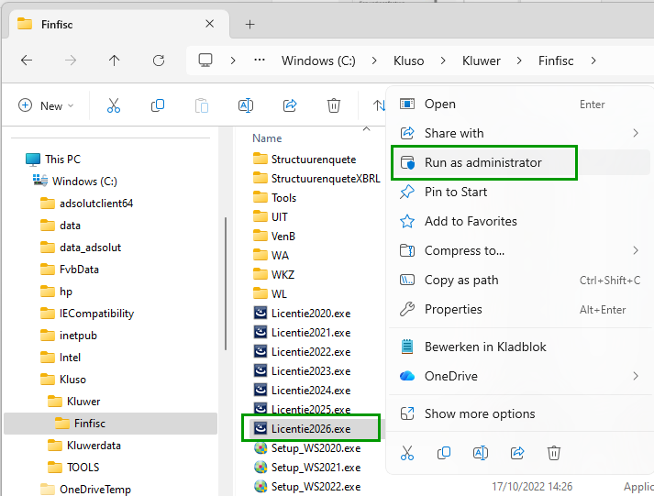Expand the Share with submenu
The width and height of the screenshot is (654, 496).
pyautogui.click(x=635, y=133)
